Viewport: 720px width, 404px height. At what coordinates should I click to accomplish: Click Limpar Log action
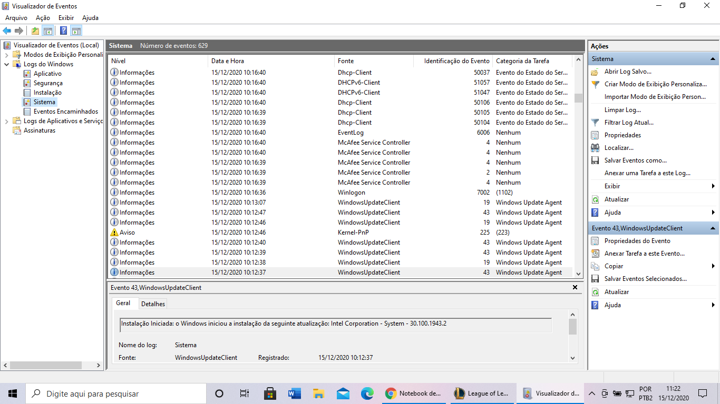click(x=622, y=110)
